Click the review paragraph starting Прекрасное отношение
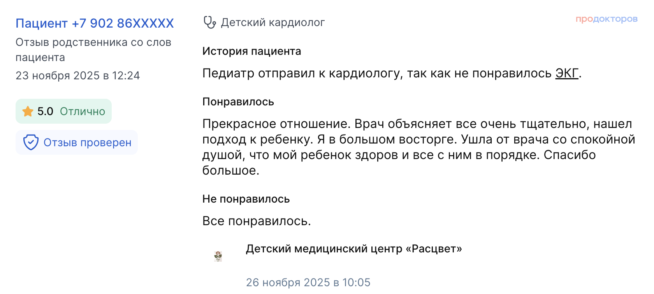Image resolution: width=654 pixels, height=294 pixels. coord(418,147)
